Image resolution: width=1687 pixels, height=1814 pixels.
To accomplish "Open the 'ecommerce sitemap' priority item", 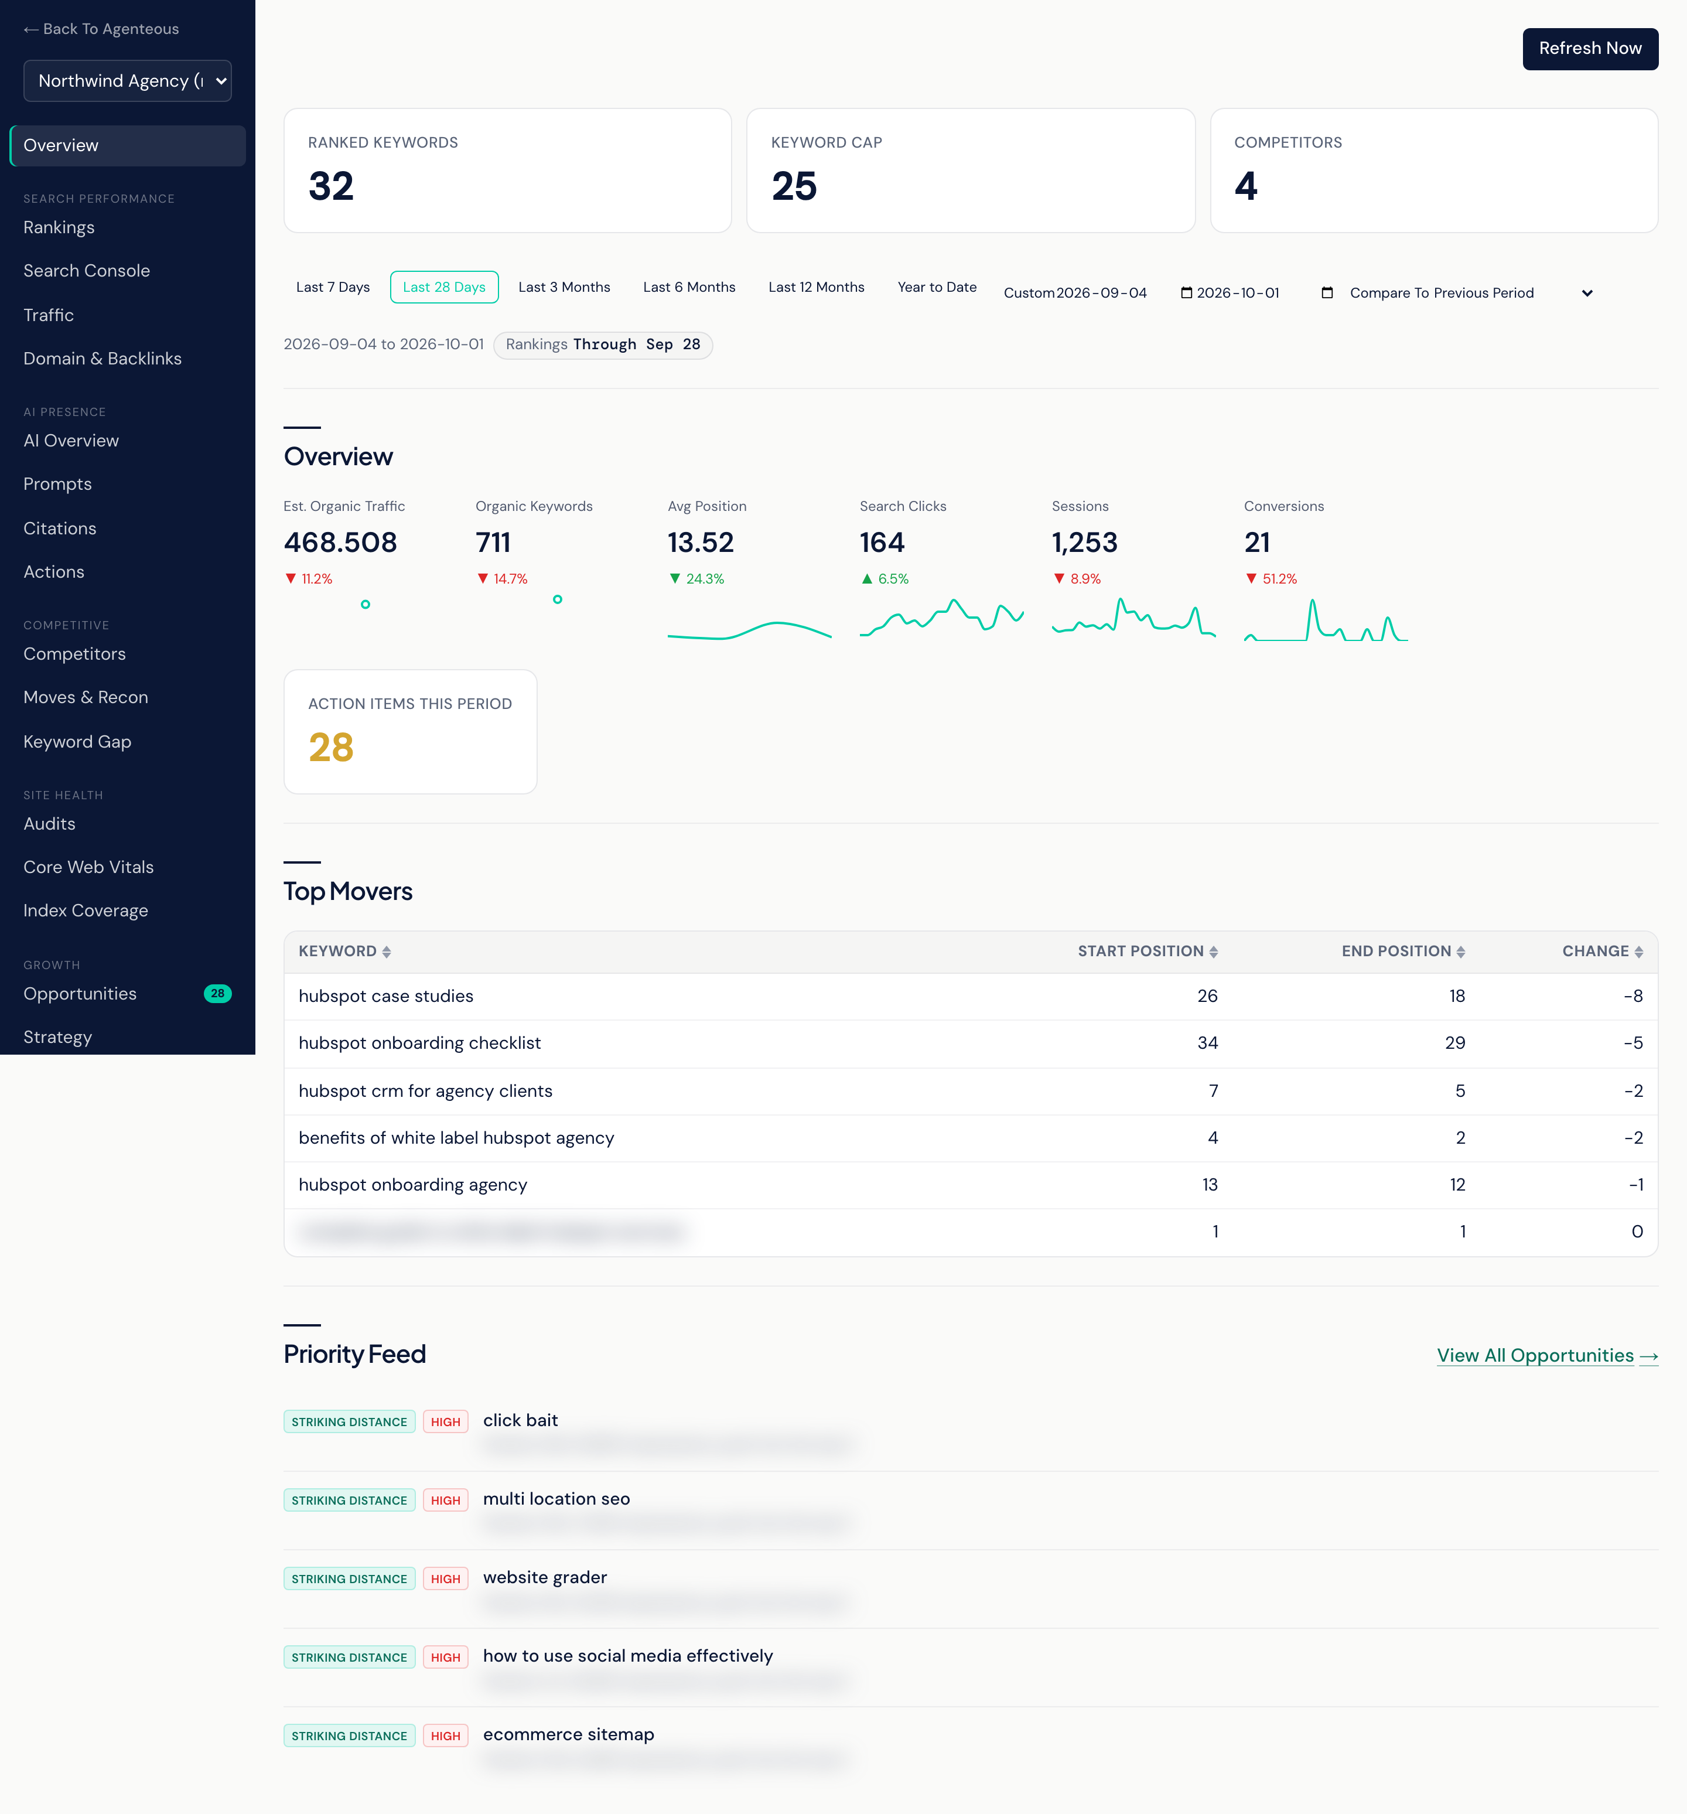I will pos(971,1745).
